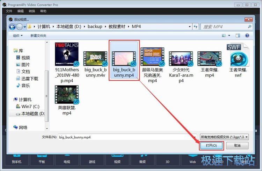Screen dimensions: 262x171
Task: Click 教程素材 in the address path
Action: click(x=117, y=27)
